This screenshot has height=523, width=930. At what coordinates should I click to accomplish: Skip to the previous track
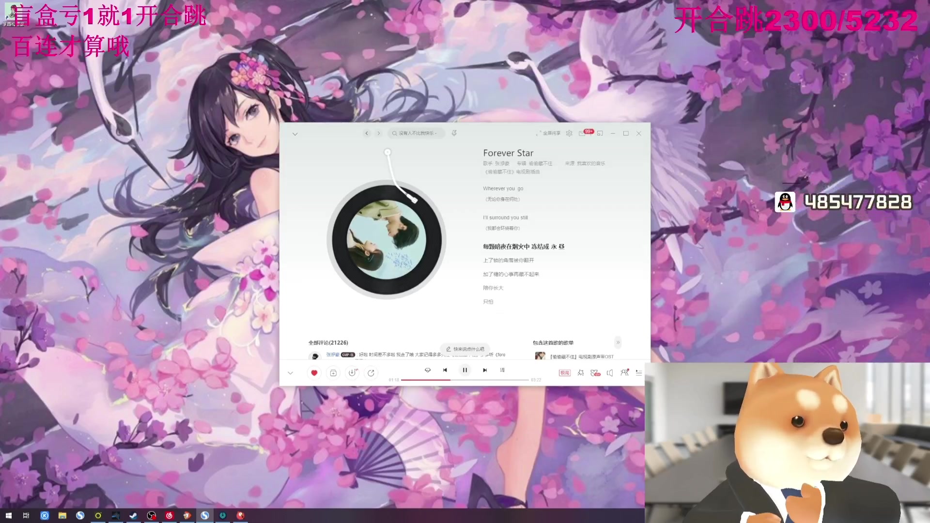445,370
